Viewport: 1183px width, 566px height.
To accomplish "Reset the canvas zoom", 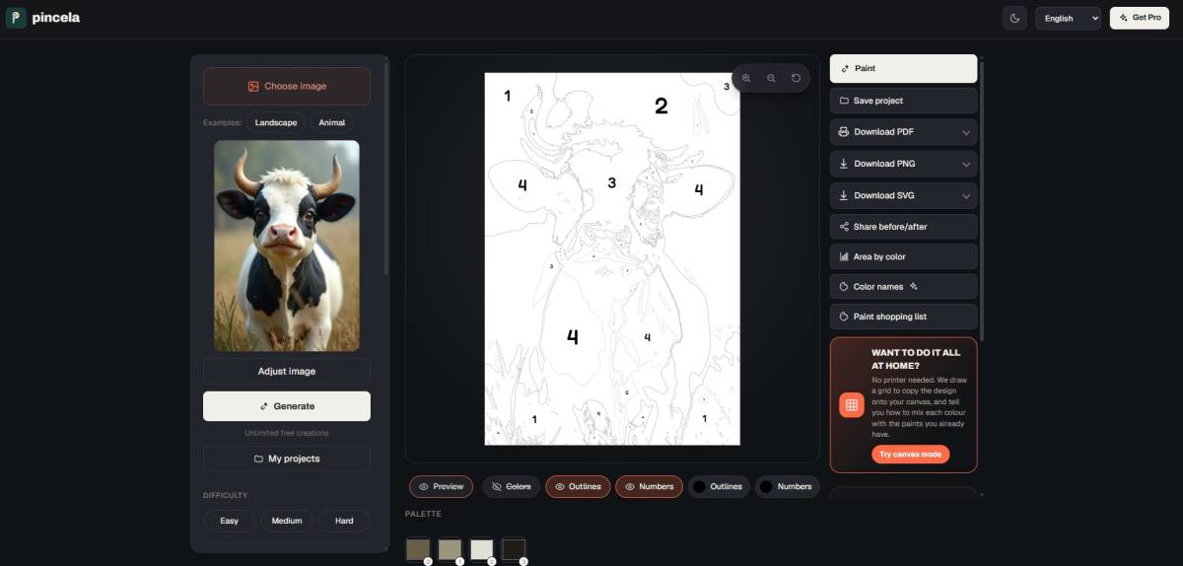I will (796, 78).
